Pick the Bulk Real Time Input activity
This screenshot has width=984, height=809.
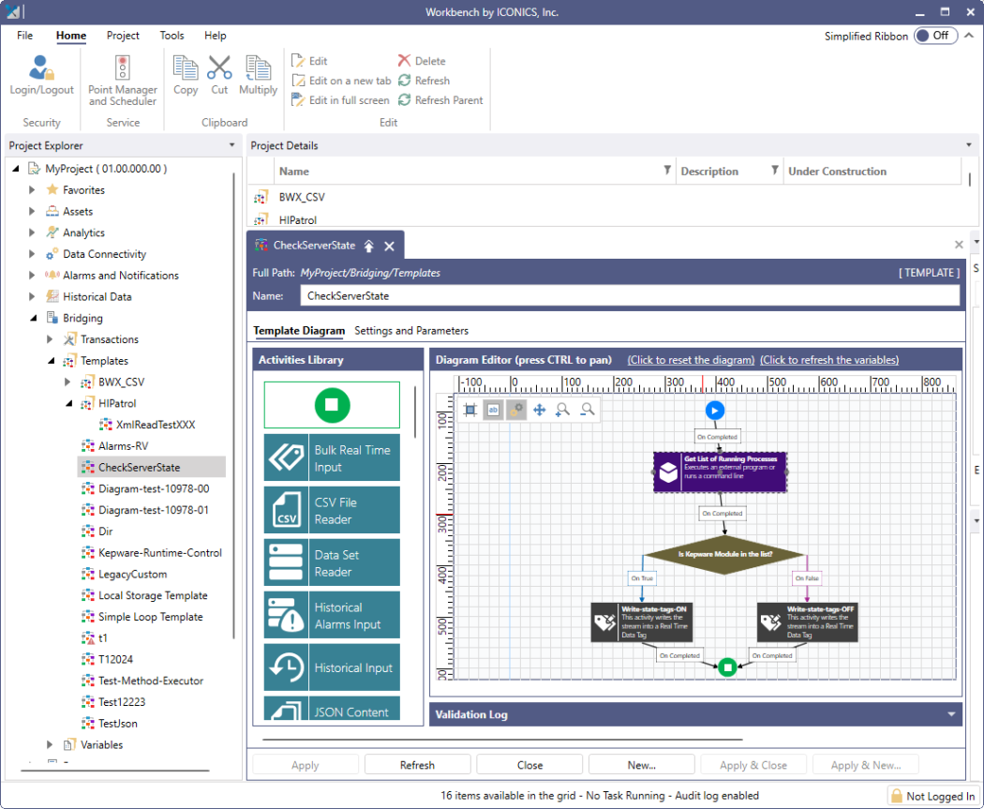tap(332, 457)
